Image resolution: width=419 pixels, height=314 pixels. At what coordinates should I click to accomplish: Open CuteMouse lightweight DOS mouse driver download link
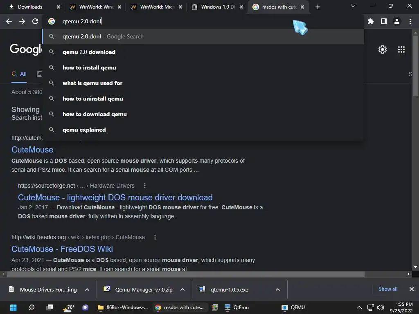[115, 197]
